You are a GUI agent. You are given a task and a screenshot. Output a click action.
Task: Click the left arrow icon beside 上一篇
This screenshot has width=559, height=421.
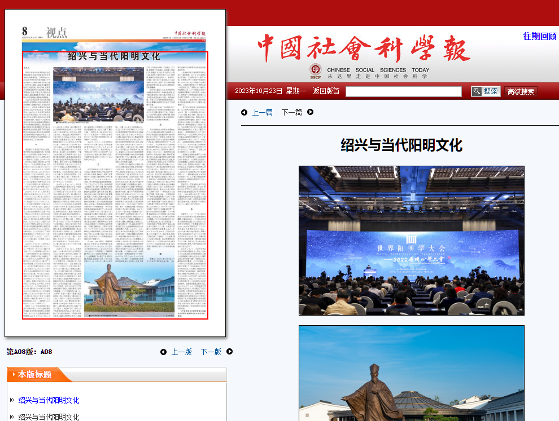[x=244, y=112]
